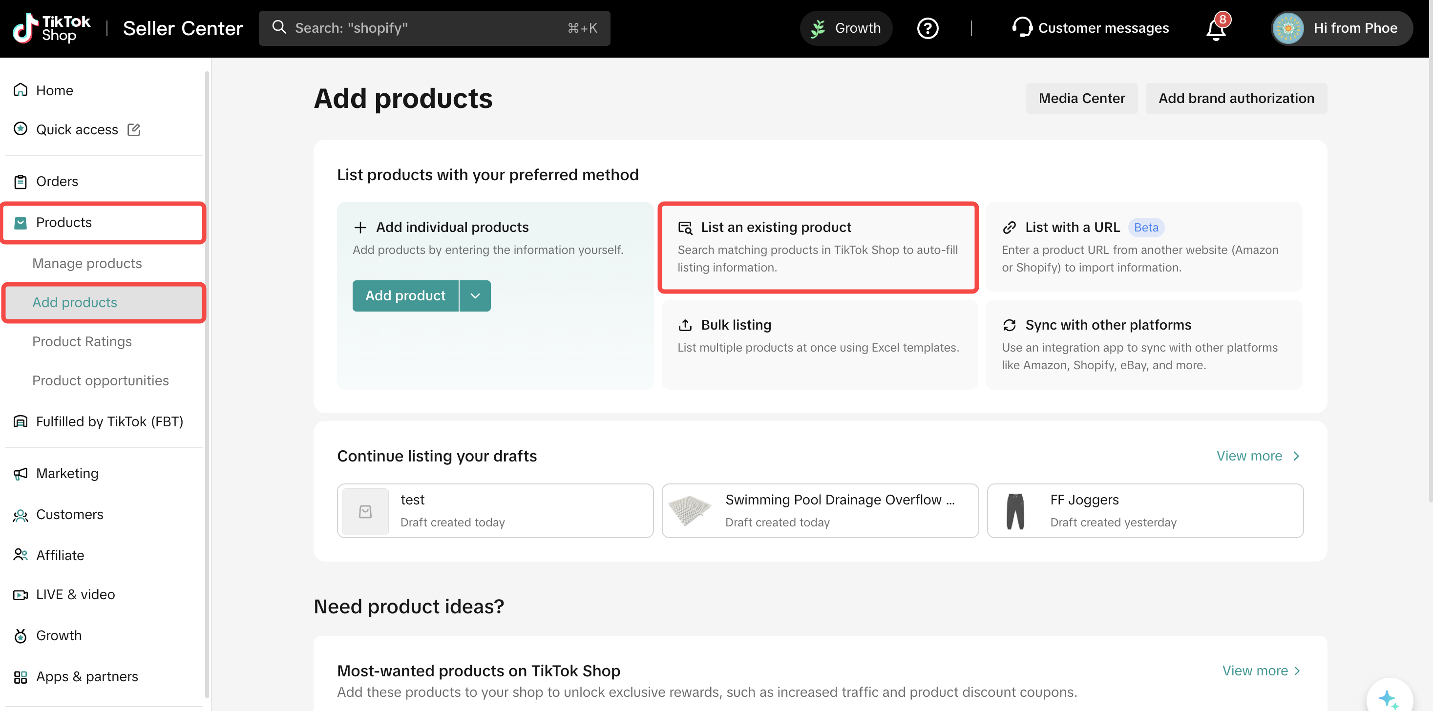Image resolution: width=1433 pixels, height=711 pixels.
Task: Expand the Add product dropdown arrow
Action: (x=475, y=296)
